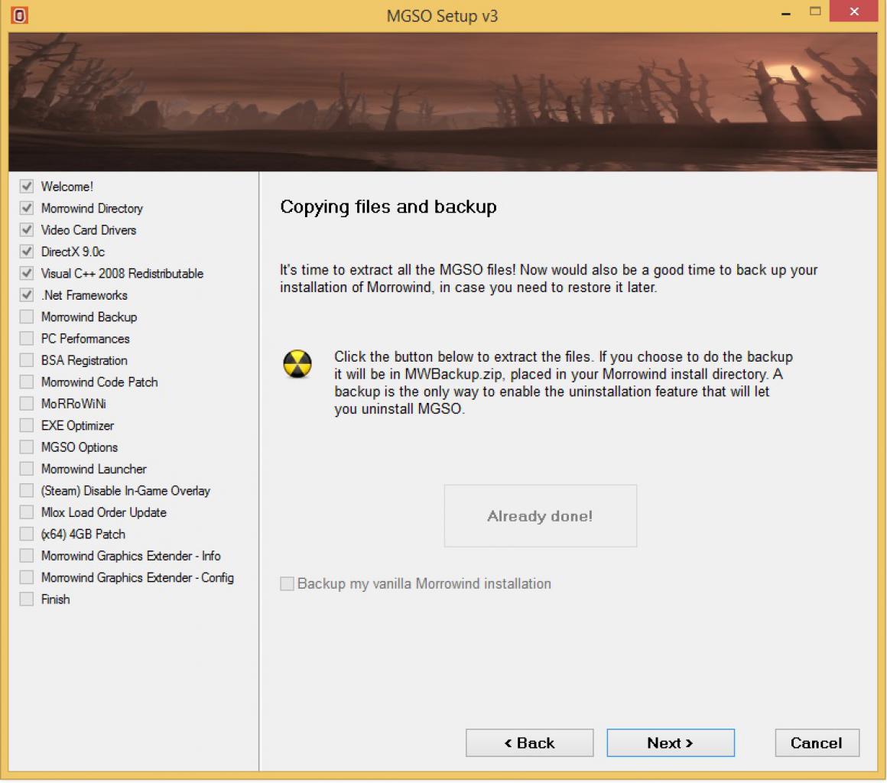
Task: Select the 'Mlox Load Order Update' label
Action: [104, 512]
